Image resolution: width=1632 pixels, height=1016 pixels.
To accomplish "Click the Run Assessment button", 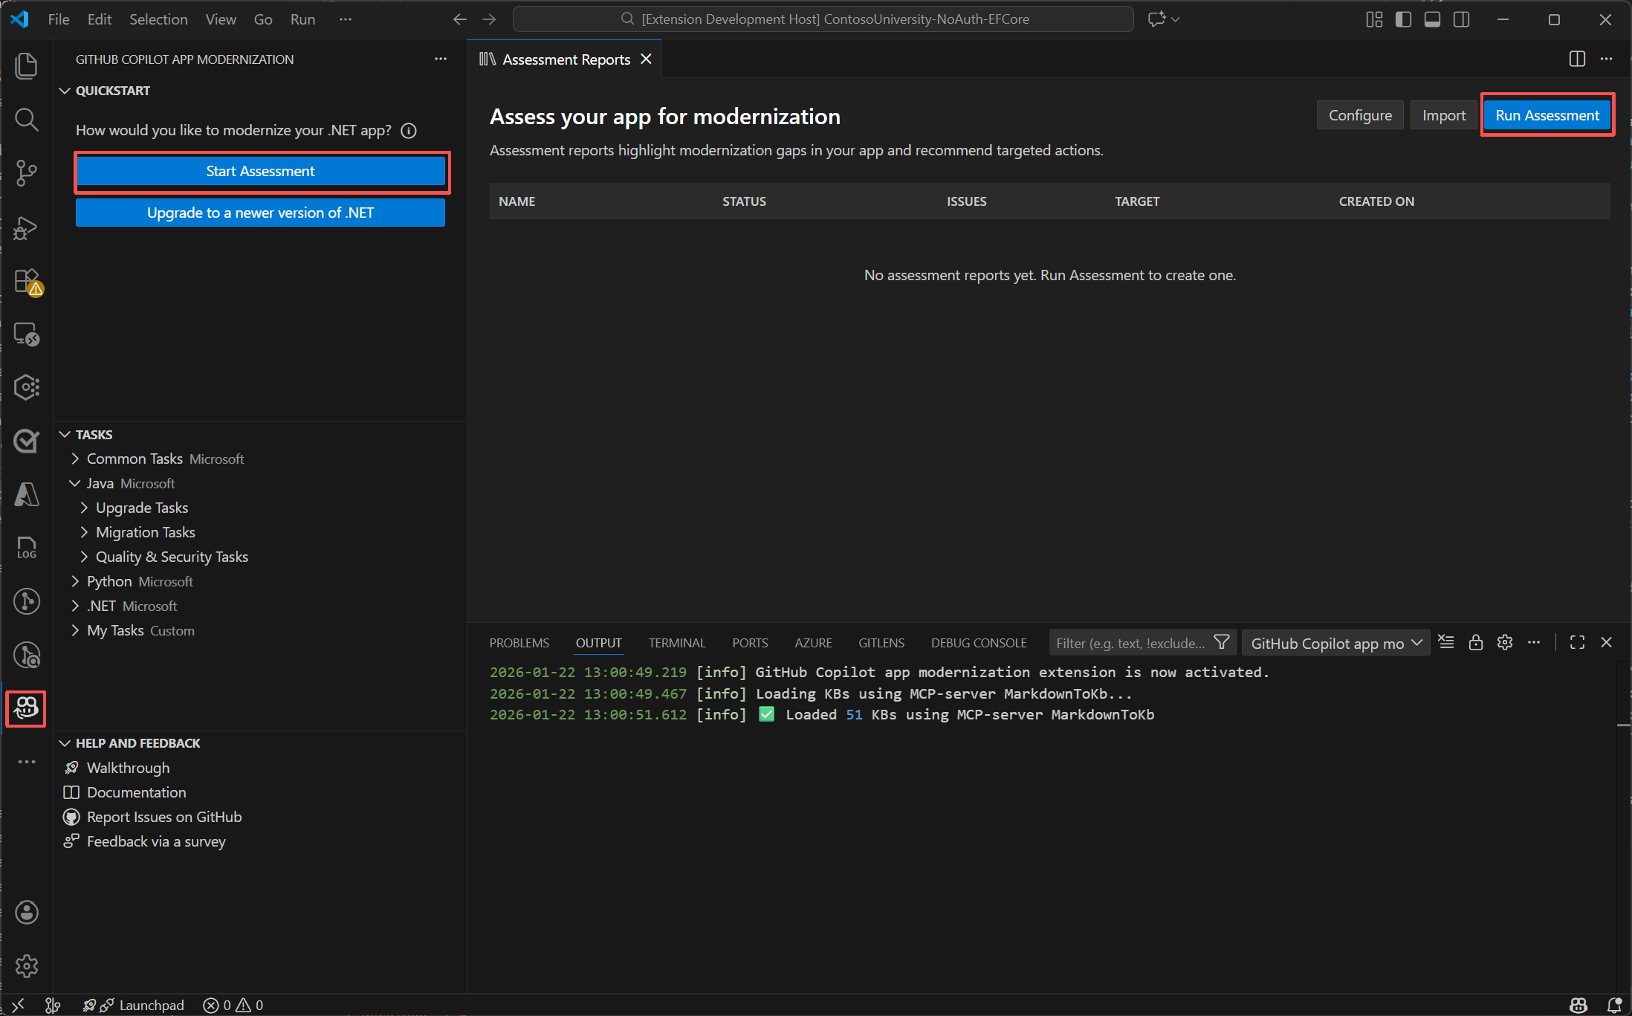I will (1547, 114).
